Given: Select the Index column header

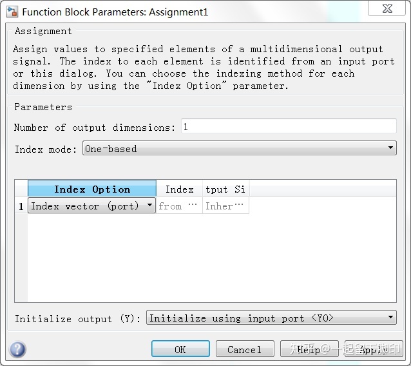Looking at the screenshot, I should click(x=179, y=189).
